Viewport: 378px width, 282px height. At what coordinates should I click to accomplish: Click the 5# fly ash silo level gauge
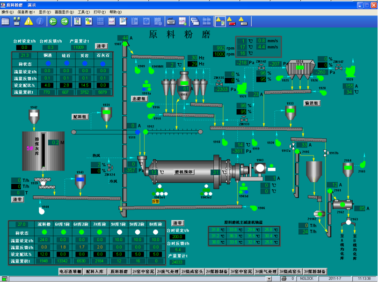pyautogui.click(x=44, y=151)
